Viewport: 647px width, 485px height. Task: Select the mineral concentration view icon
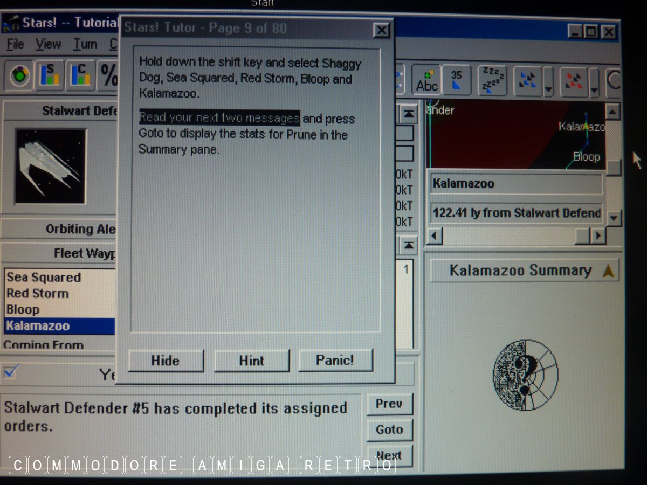click(80, 76)
